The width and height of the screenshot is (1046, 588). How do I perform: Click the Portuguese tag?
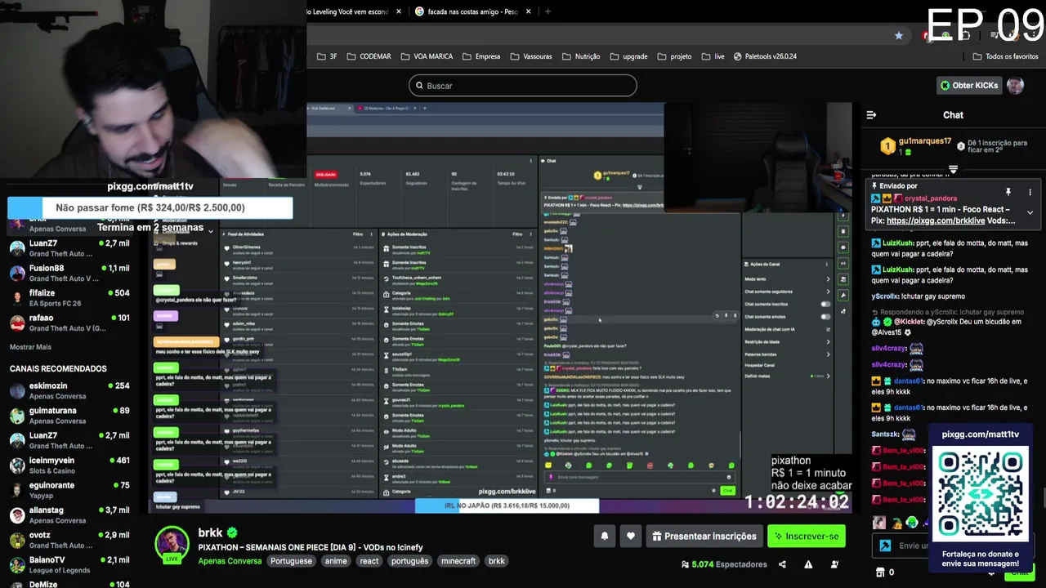point(291,561)
